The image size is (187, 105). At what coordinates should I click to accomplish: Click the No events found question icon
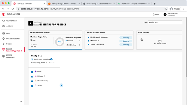point(160,41)
